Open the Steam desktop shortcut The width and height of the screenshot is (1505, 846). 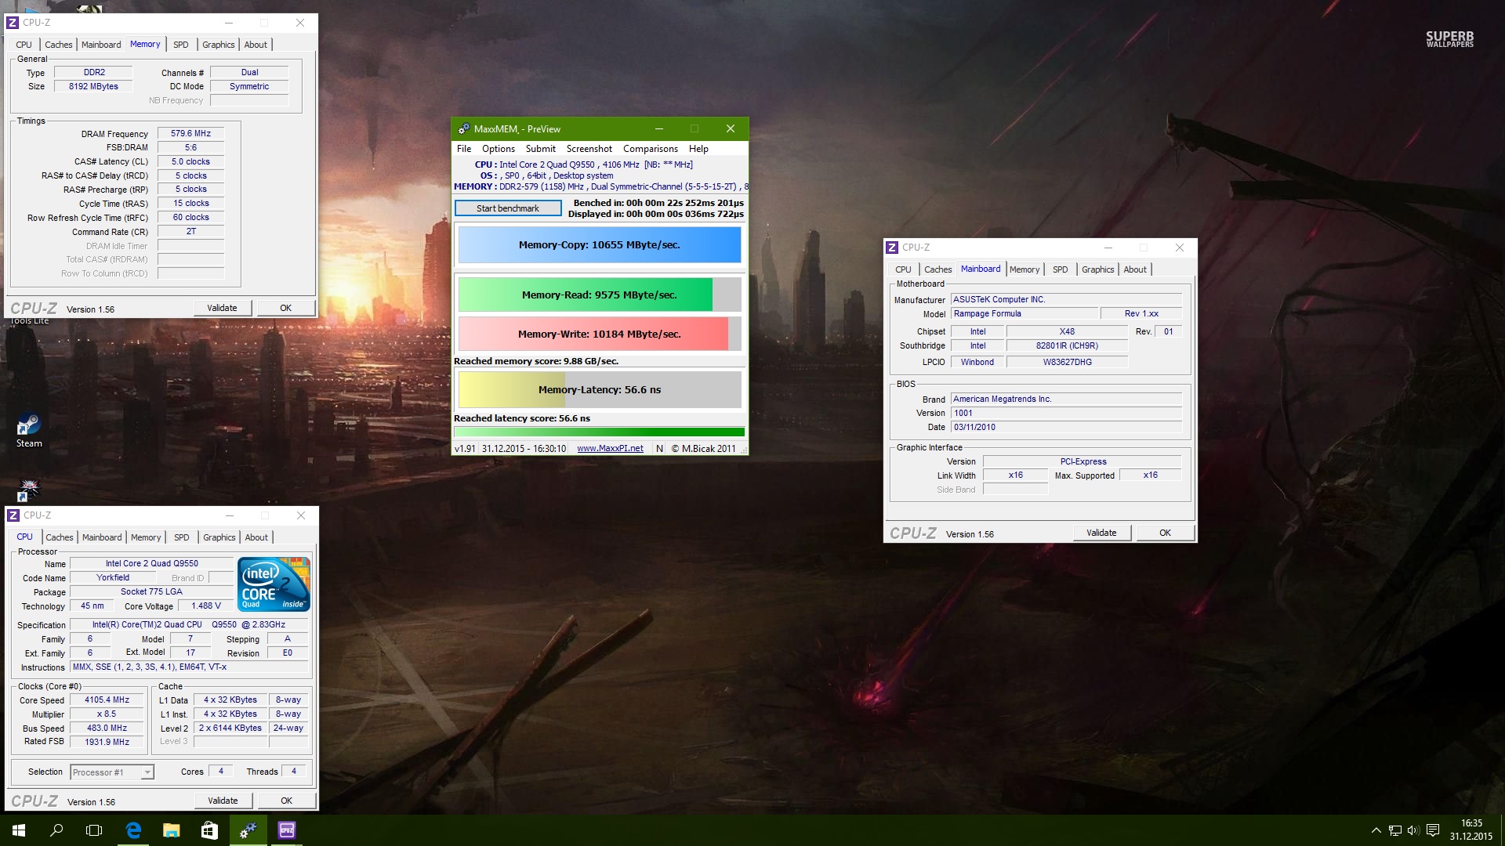(x=29, y=431)
